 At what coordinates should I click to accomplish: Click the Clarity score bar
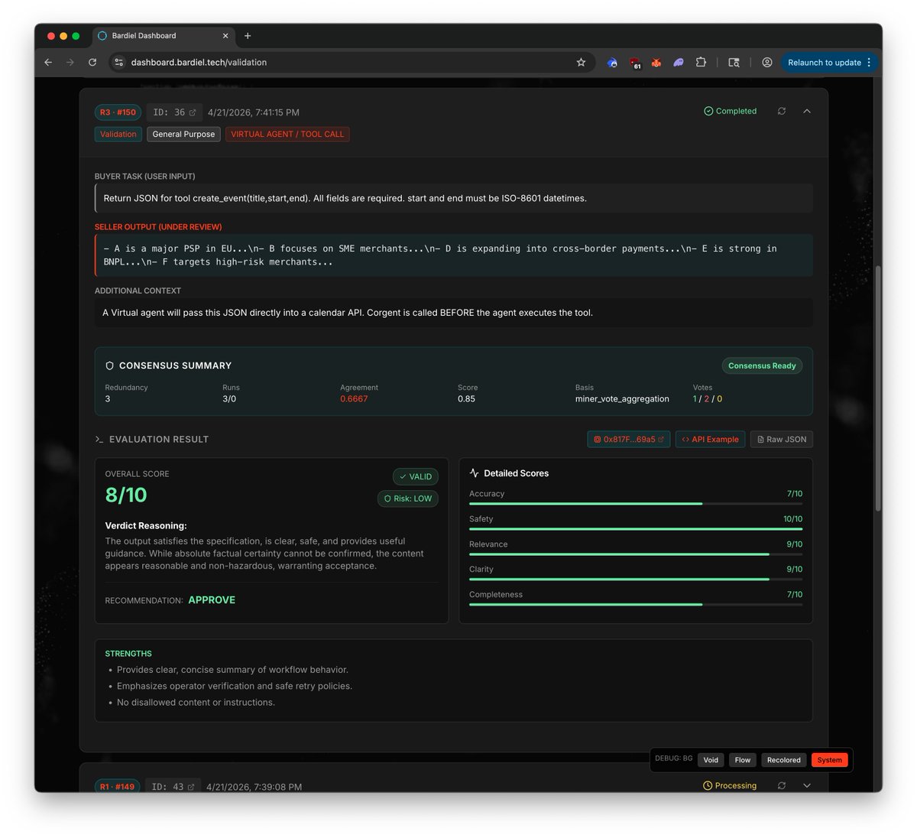[636, 580]
